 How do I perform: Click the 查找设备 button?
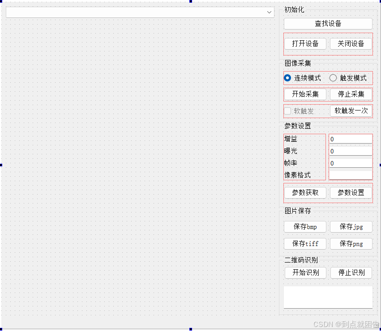pyautogui.click(x=328, y=23)
